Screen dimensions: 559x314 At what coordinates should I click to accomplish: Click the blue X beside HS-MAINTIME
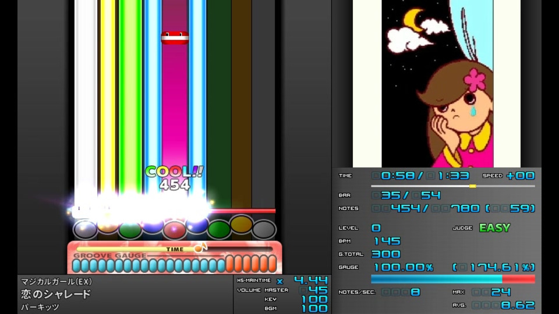tap(280, 281)
